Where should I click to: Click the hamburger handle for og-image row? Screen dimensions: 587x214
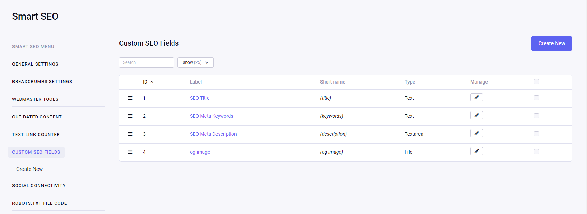pyautogui.click(x=130, y=152)
